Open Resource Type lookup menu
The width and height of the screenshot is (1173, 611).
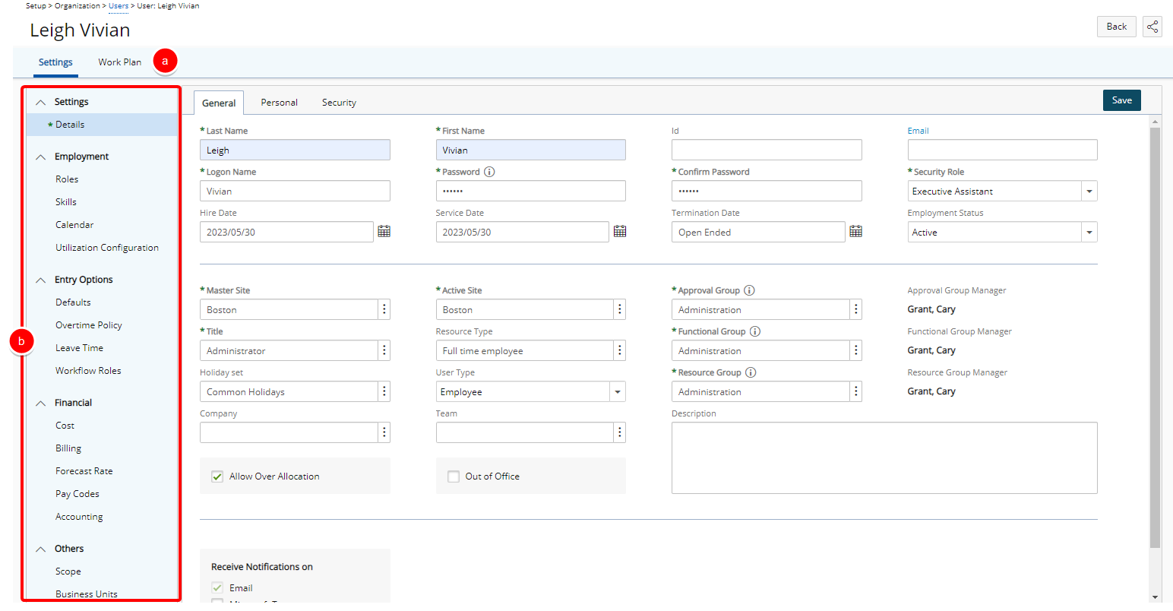(620, 350)
